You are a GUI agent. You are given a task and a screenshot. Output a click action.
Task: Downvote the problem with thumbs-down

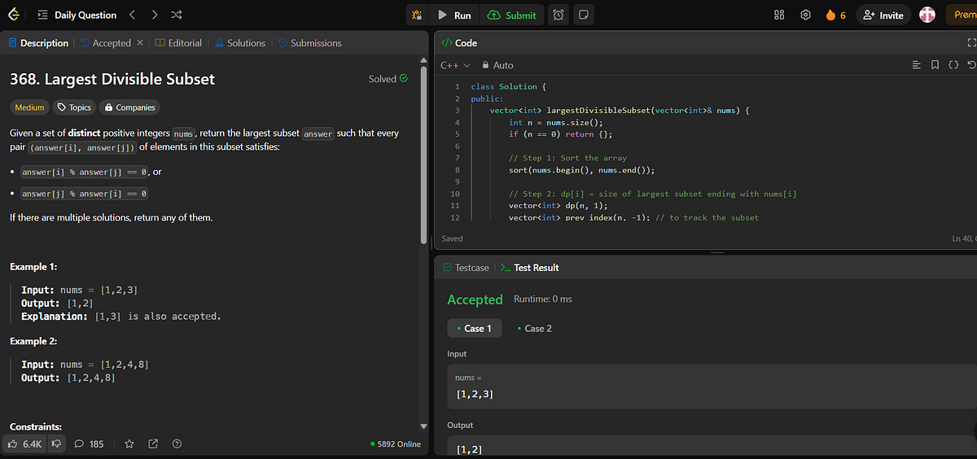click(56, 444)
